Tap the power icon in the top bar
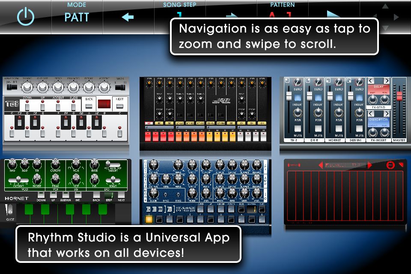The image size is (411, 274). [x=26, y=17]
